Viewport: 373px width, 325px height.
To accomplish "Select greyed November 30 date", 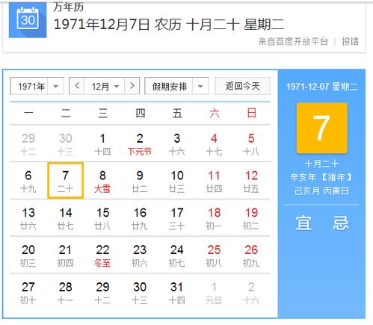I will [66, 144].
